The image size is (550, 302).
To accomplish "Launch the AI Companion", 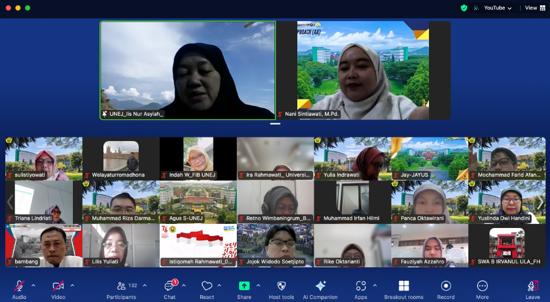I will (320, 286).
